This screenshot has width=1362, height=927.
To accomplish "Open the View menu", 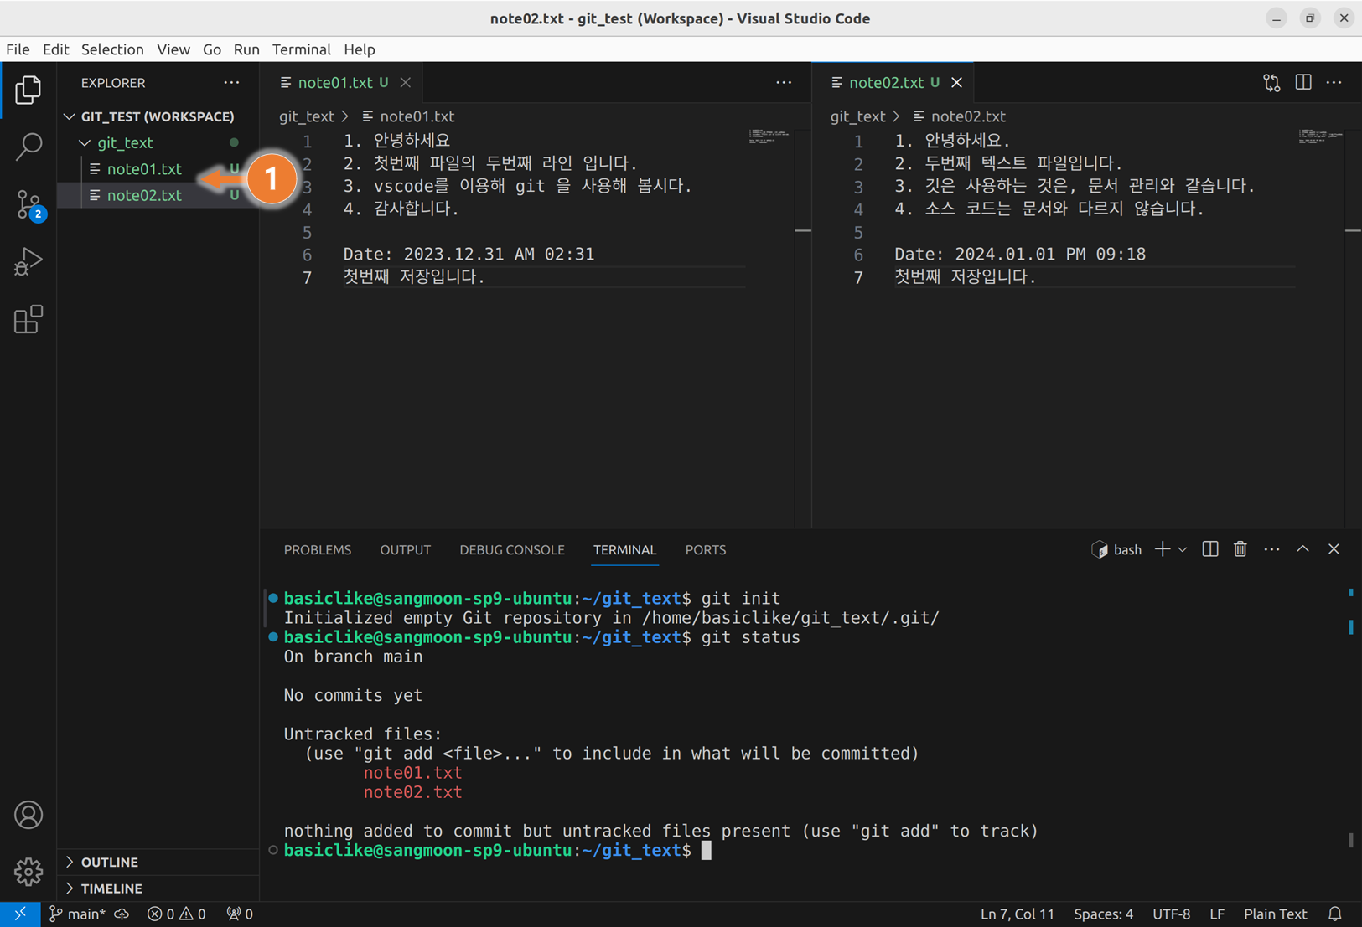I will pos(173,49).
